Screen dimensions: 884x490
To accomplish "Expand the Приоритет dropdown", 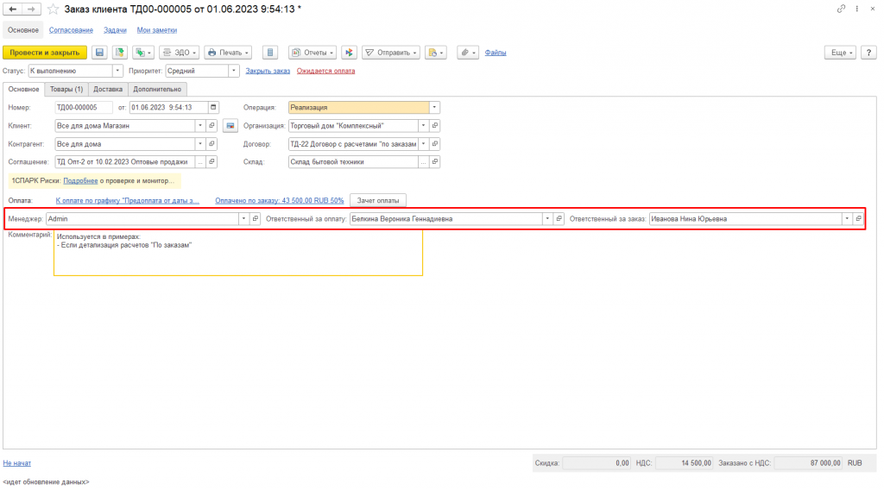I will (233, 71).
